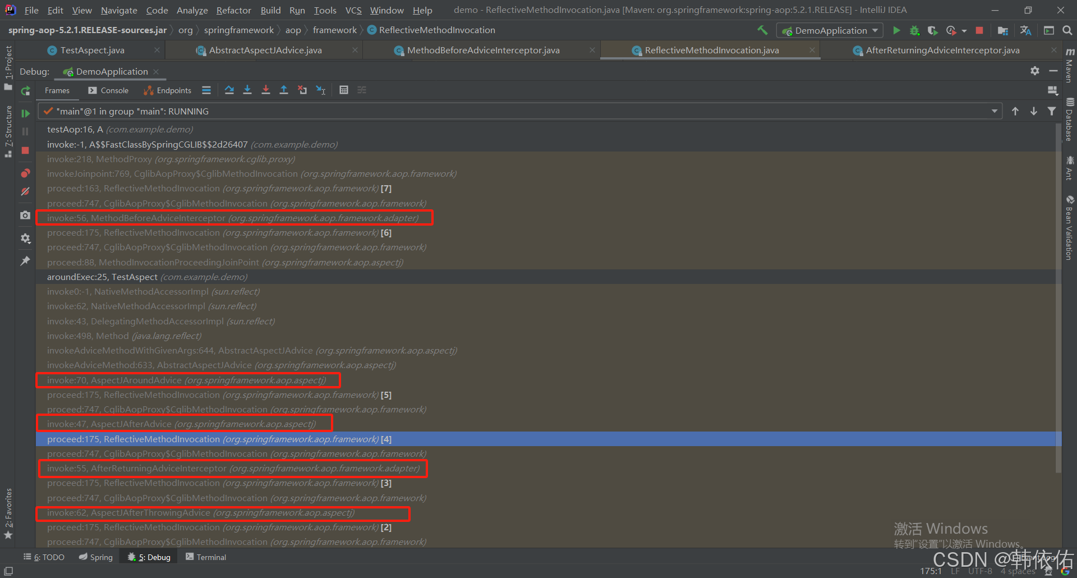Close AbstractAspectJAdvice.java tab
Screen dimensions: 1077x578
tap(355, 50)
